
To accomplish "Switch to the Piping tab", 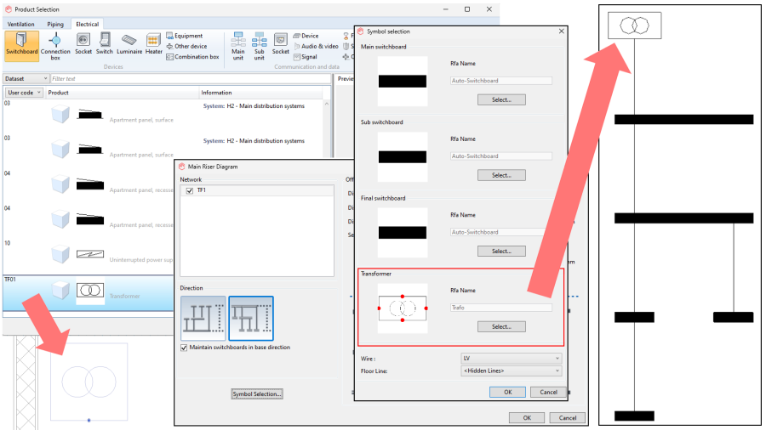I will tap(55, 24).
